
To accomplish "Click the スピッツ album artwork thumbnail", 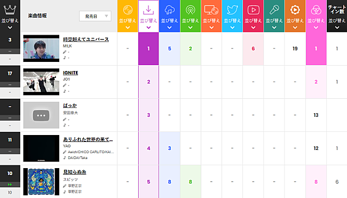I will click(41, 181).
